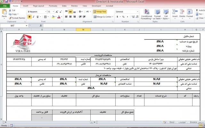Open the Review tab
Image resolution: width=205 pixels, height=128 pixels.
pyautogui.click(x=74, y=6)
